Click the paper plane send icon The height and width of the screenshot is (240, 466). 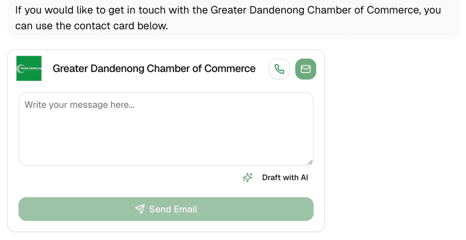tap(140, 209)
